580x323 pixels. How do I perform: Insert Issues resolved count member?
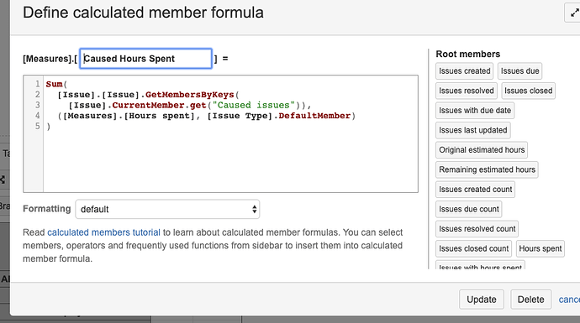[477, 229]
